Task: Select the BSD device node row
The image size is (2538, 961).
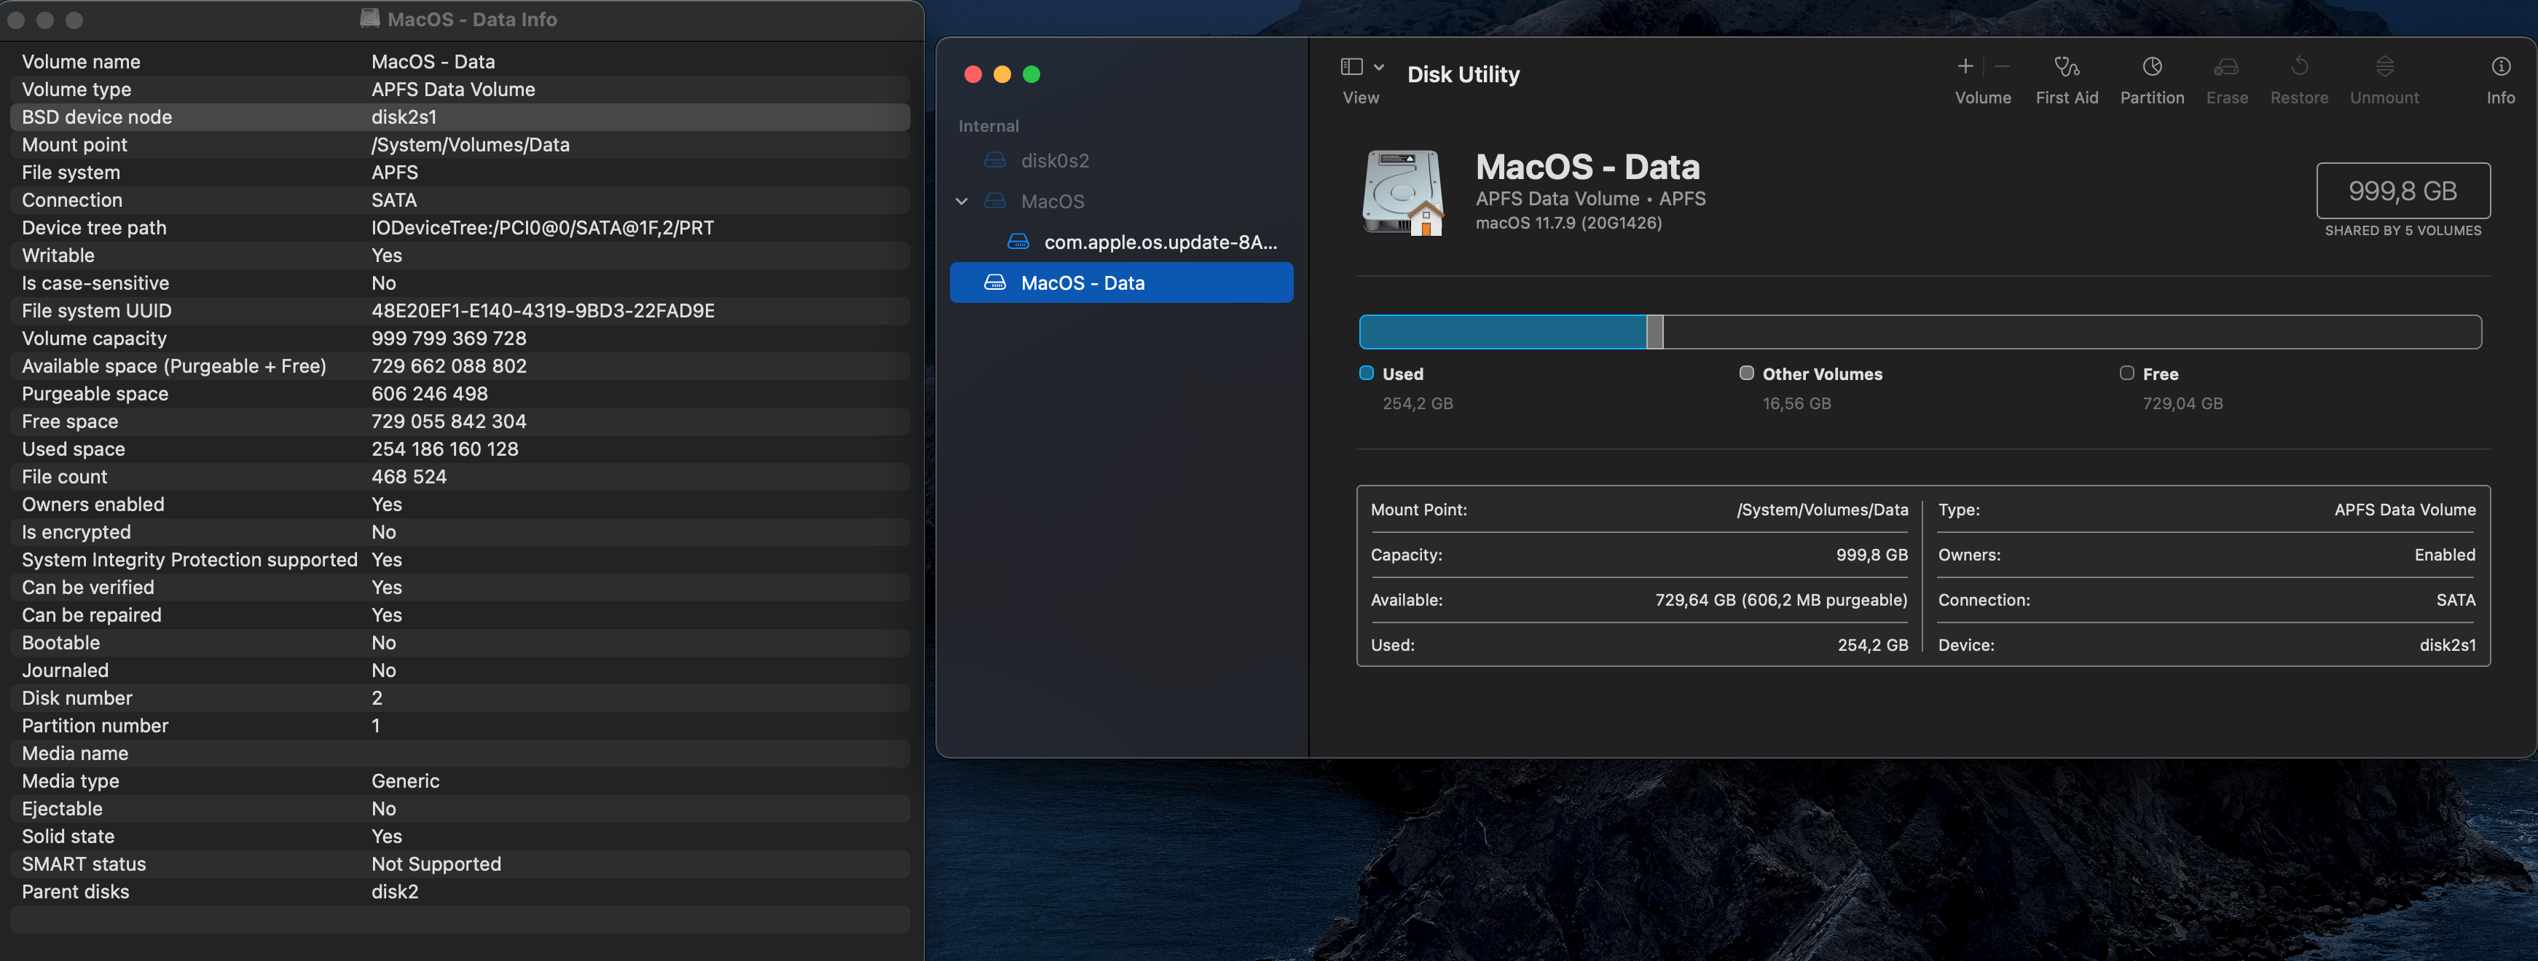Action: (459, 117)
